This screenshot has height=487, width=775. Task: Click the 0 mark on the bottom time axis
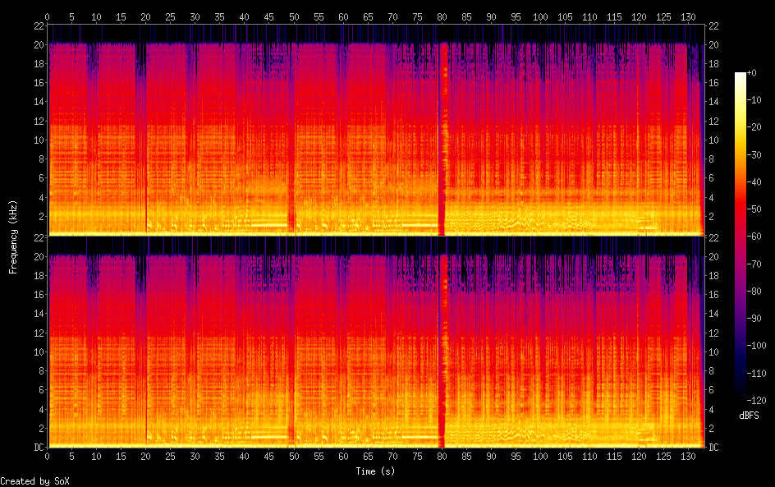point(47,456)
